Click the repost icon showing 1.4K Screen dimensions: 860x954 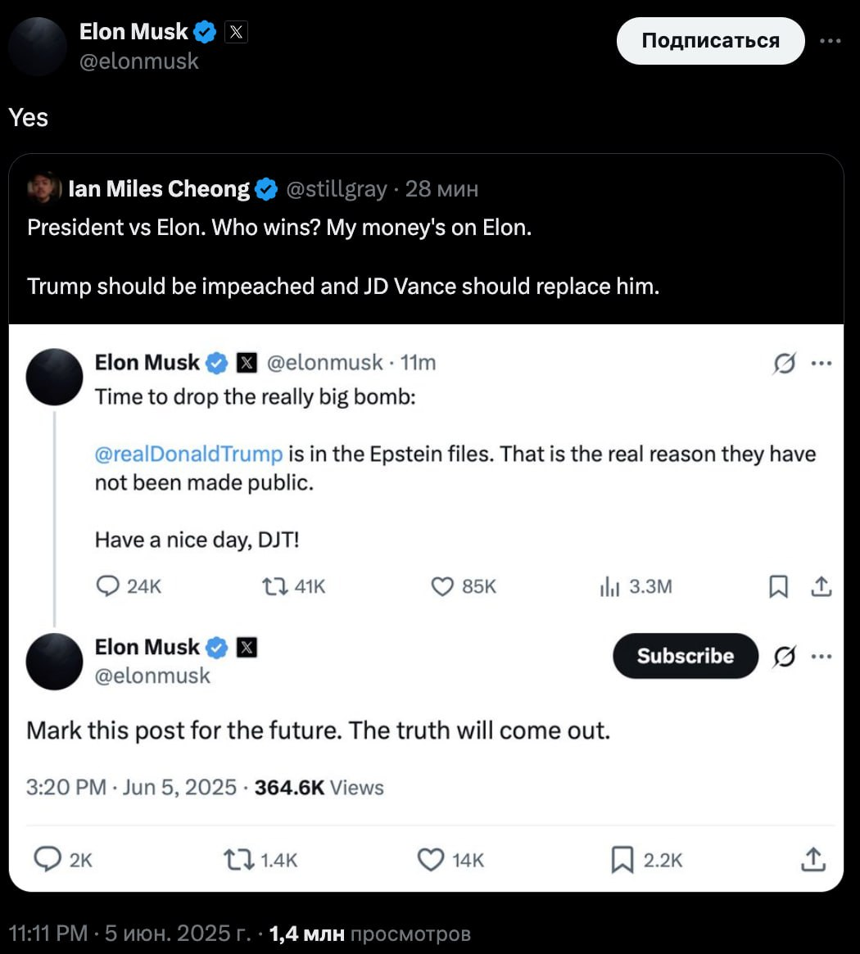pyautogui.click(x=238, y=859)
